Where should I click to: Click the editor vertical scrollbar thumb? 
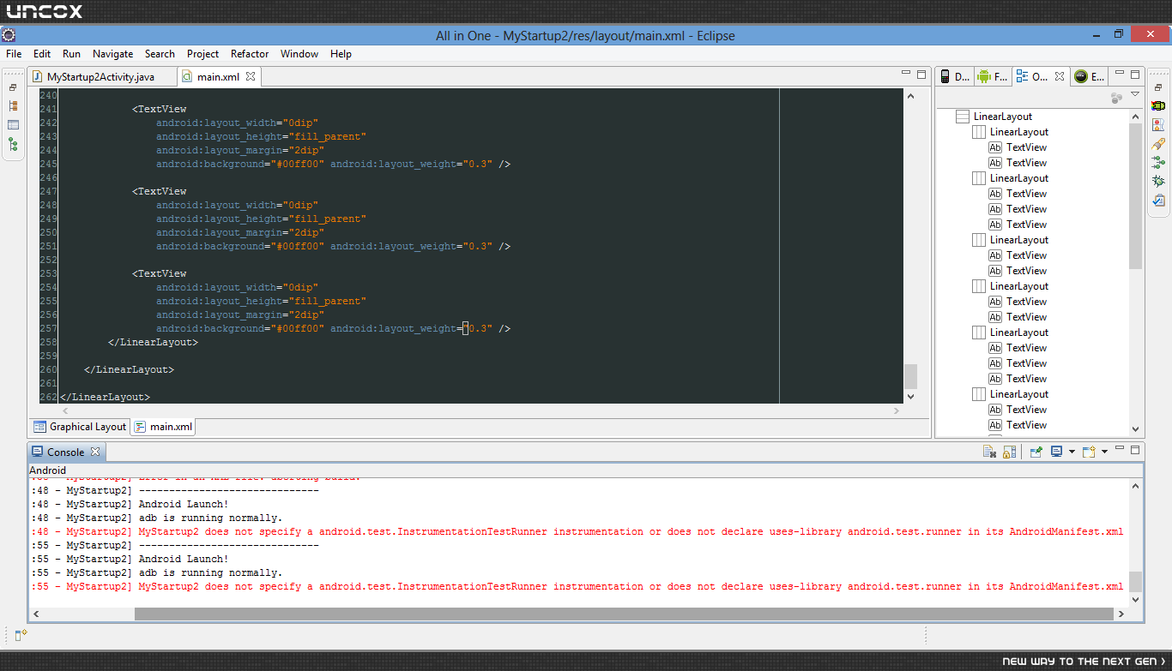pos(910,376)
